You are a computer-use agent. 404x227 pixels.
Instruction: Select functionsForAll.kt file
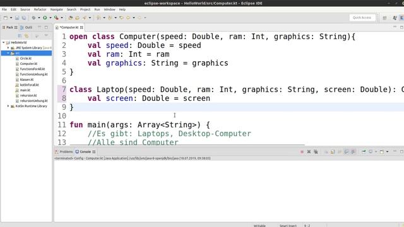[32, 69]
